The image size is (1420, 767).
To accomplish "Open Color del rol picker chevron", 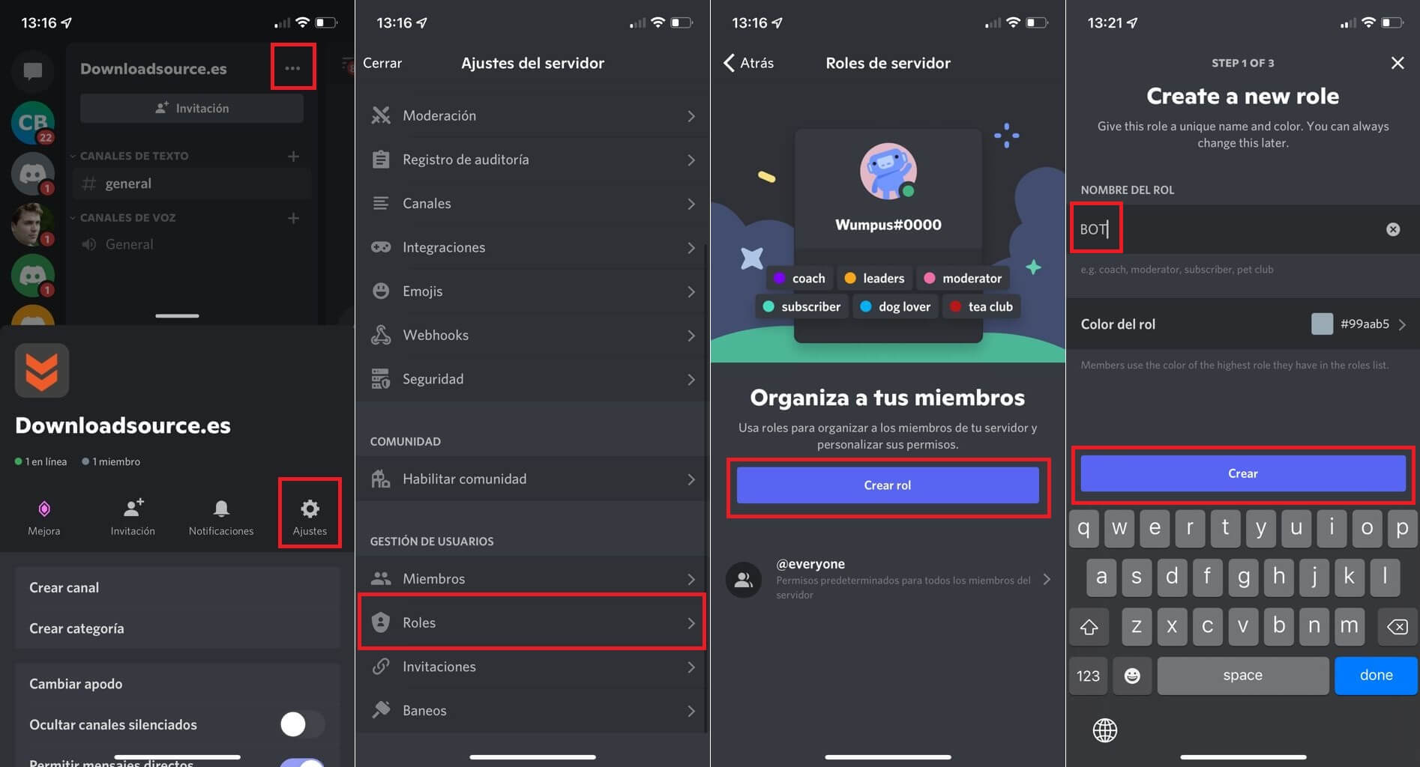I will click(x=1402, y=324).
